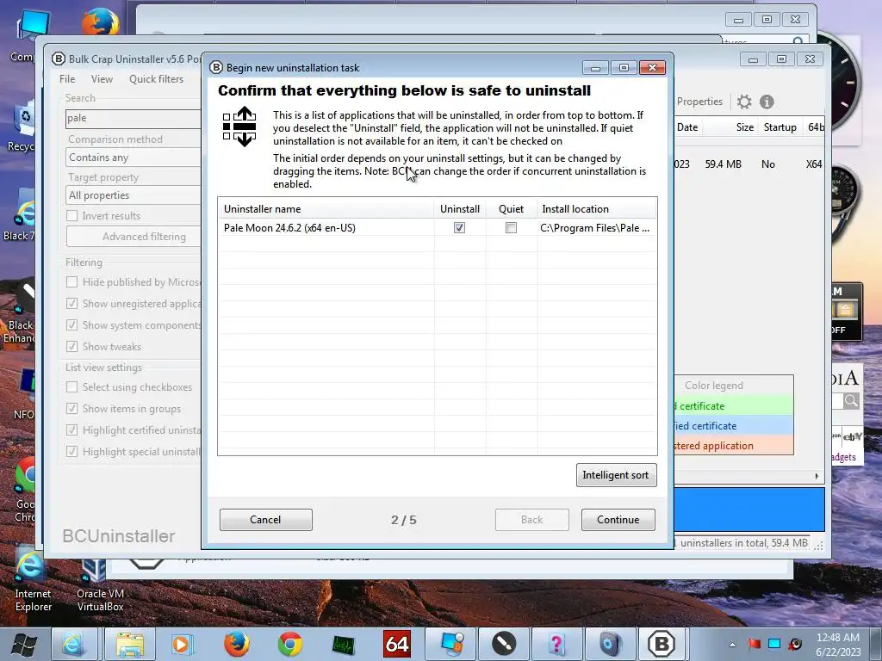Open the red 64 taskbar icon
The height and width of the screenshot is (661, 882).
coord(396,644)
